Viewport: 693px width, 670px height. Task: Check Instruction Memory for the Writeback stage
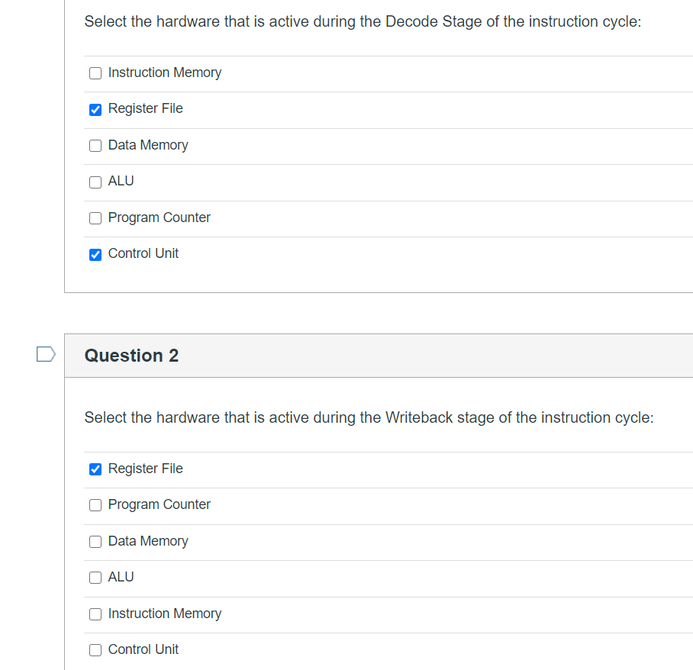(95, 614)
